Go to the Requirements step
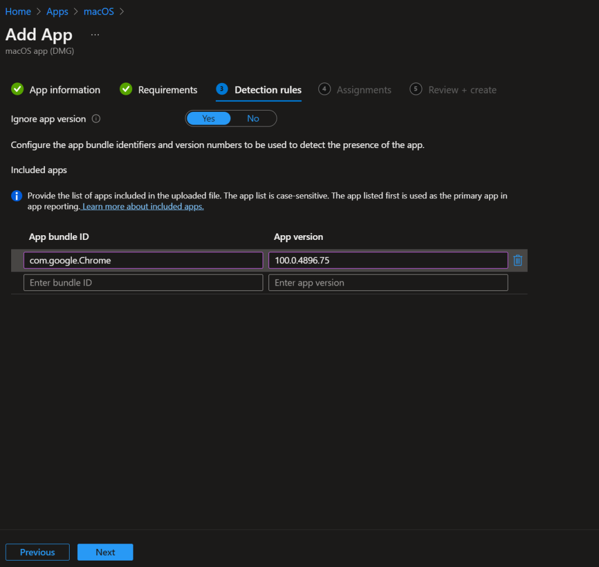The image size is (599, 567). tap(168, 90)
